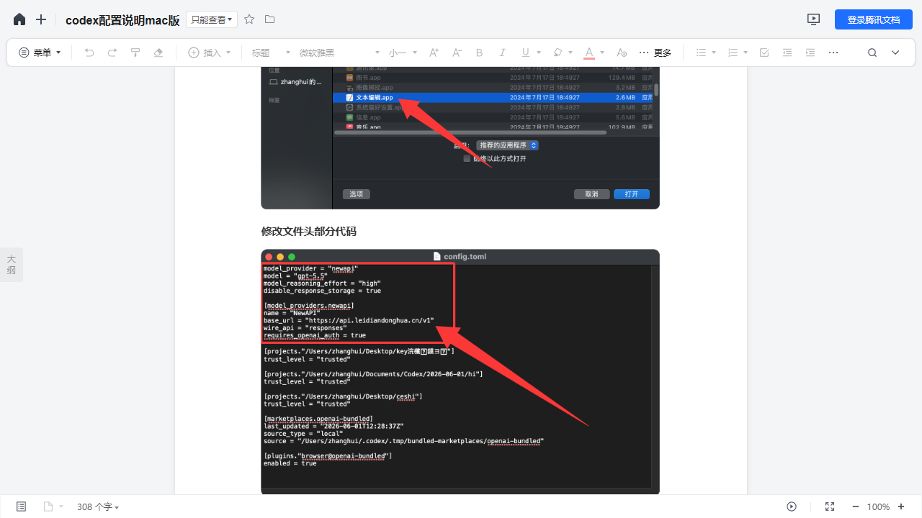Expand the 308 个字 word count
The image size is (922, 518).
pyautogui.click(x=98, y=506)
